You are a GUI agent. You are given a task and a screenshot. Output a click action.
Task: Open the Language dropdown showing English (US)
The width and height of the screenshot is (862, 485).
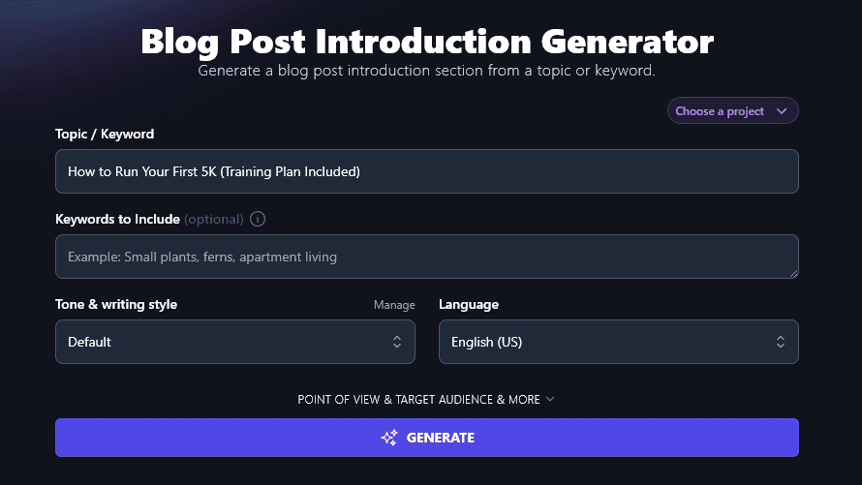618,342
